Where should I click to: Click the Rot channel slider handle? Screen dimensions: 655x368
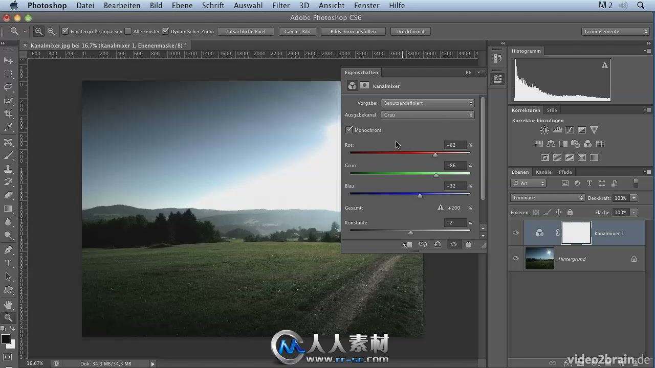click(x=435, y=155)
